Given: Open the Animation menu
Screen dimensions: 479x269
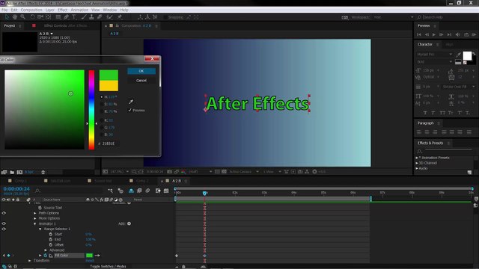Looking at the screenshot, I should [79, 10].
